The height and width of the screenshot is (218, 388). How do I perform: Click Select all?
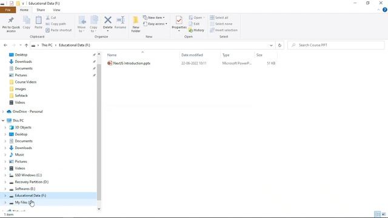coord(219,18)
